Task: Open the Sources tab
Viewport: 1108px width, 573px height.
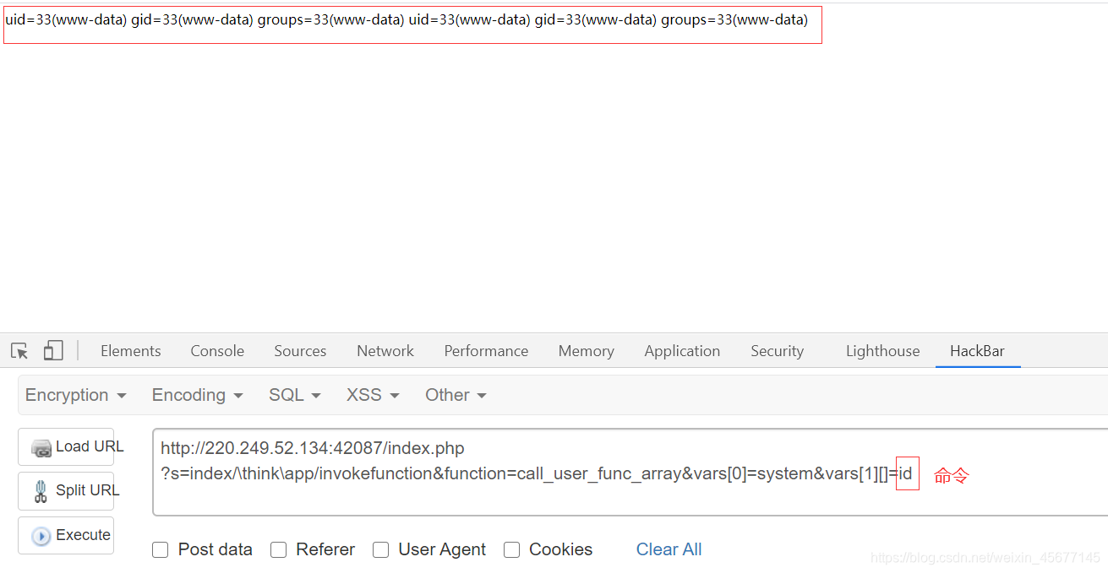Action: click(x=300, y=351)
